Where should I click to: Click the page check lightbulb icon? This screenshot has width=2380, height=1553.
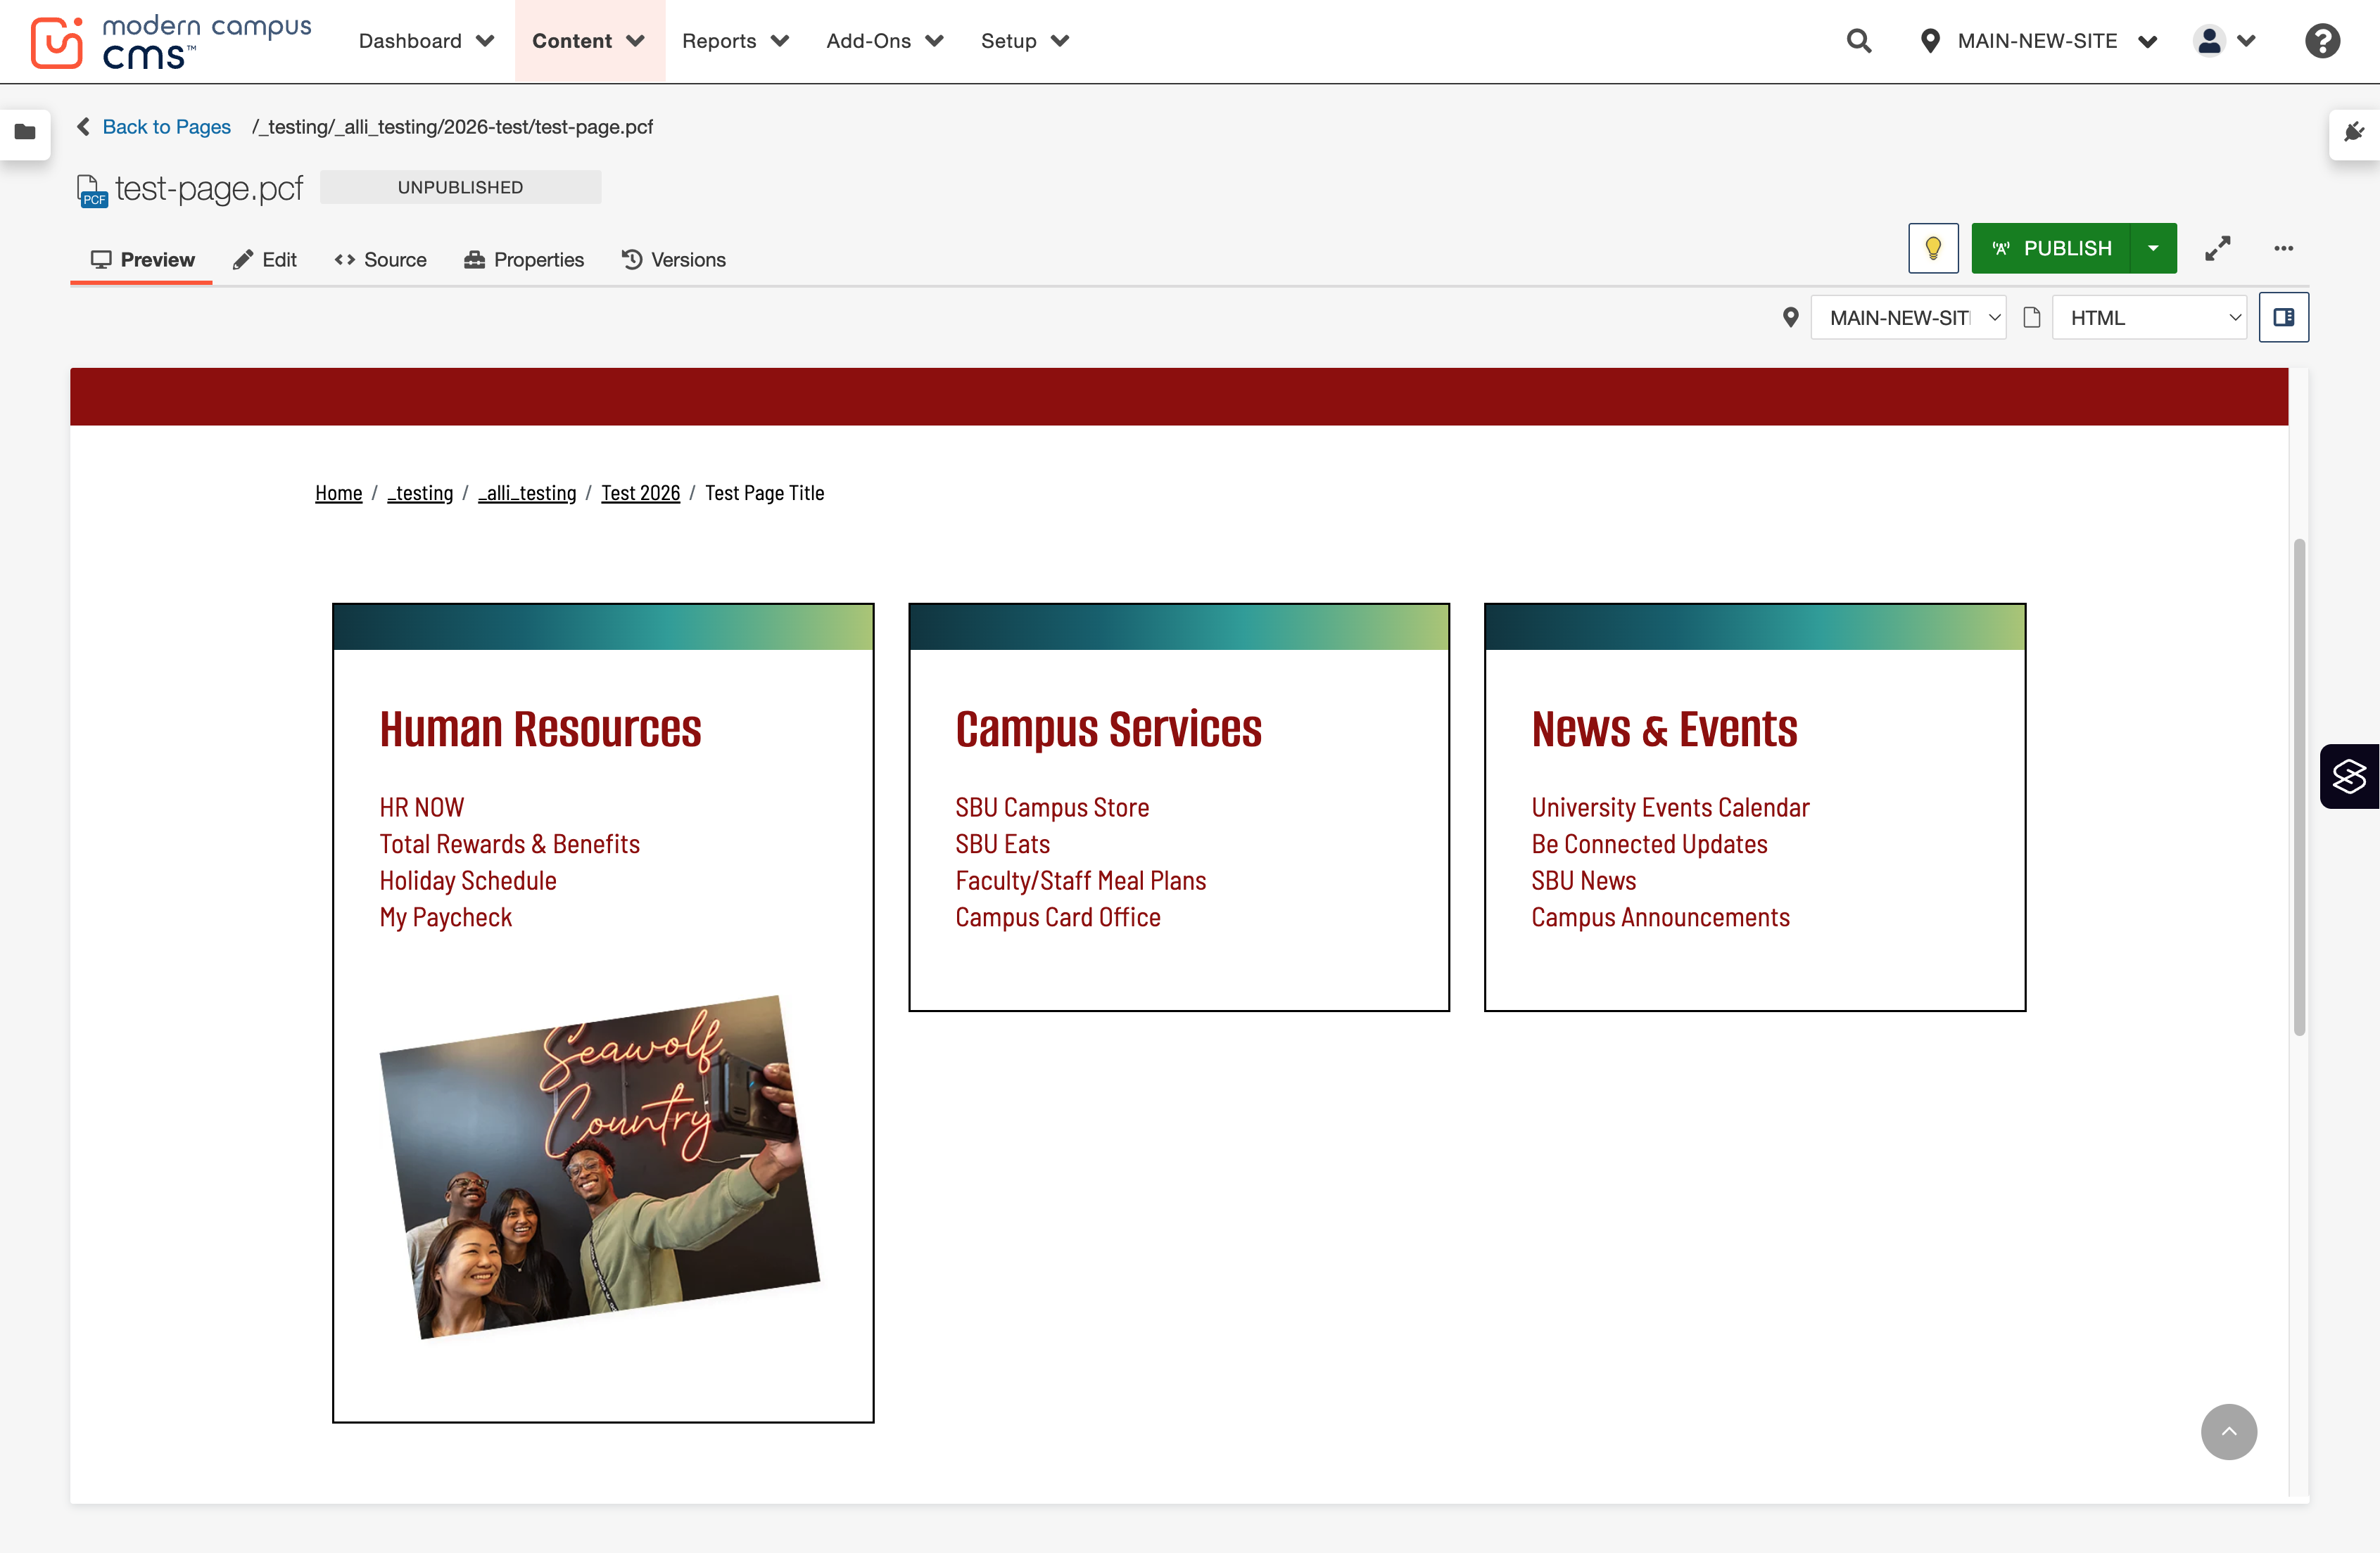point(1933,248)
